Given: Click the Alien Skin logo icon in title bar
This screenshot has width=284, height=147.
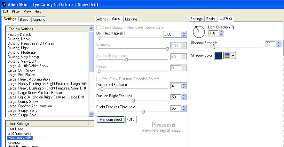Looking at the screenshot, I should click(4, 4).
